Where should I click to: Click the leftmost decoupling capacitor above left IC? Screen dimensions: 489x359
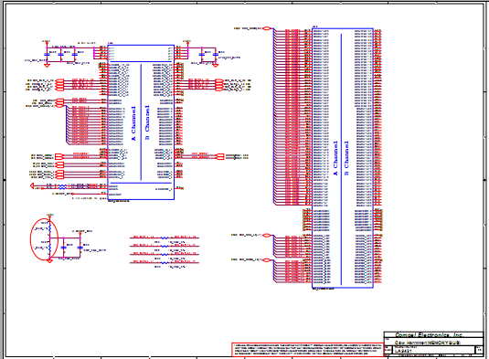[x=47, y=55]
